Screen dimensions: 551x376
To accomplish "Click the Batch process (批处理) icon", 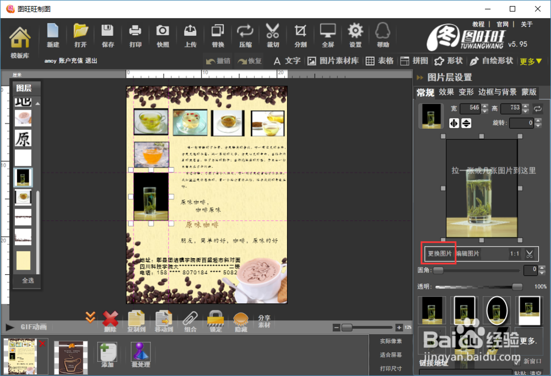I will (x=141, y=352).
